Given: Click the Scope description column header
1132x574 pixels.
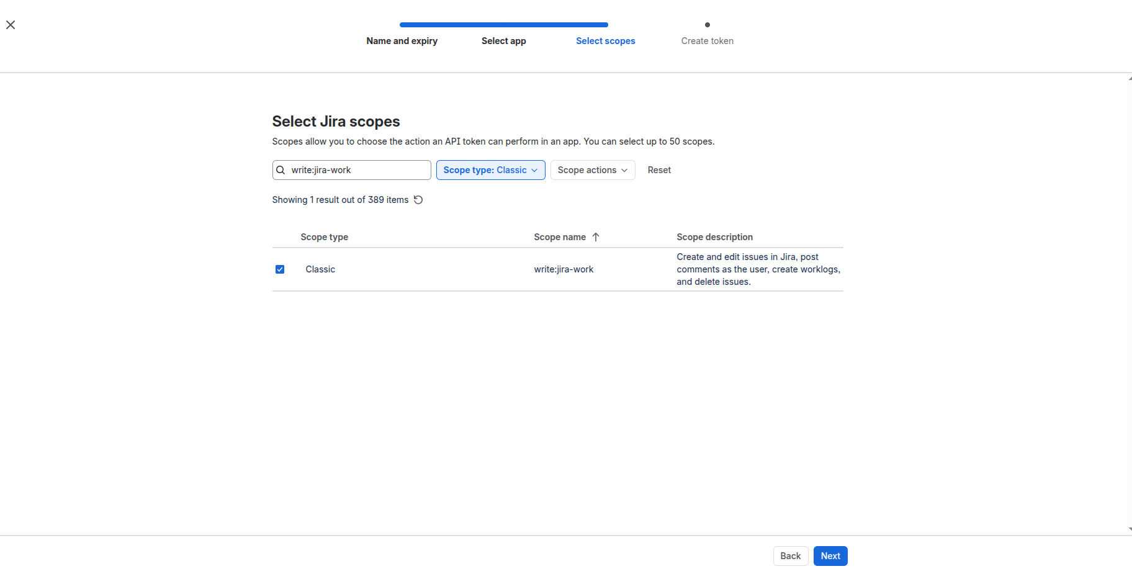Looking at the screenshot, I should coord(715,237).
